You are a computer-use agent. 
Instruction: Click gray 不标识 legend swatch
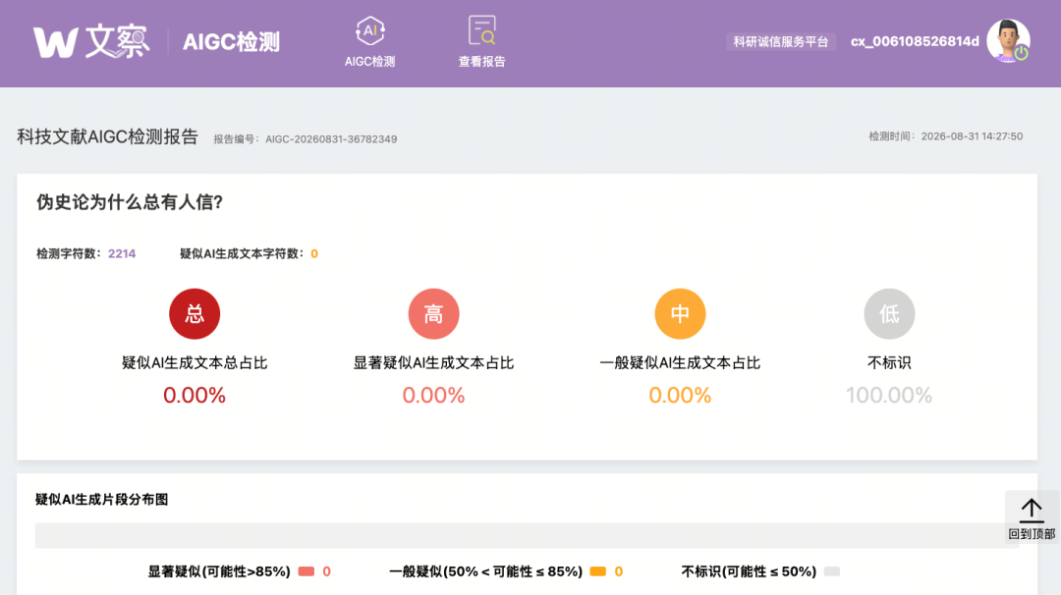coord(832,571)
